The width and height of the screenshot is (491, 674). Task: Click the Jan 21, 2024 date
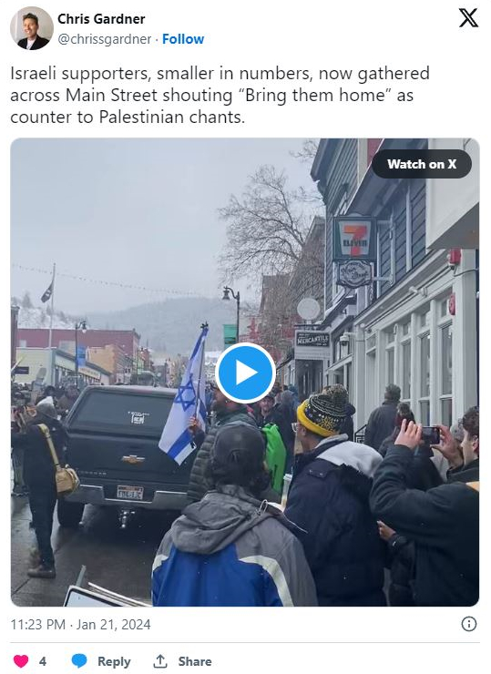pyautogui.click(x=114, y=624)
